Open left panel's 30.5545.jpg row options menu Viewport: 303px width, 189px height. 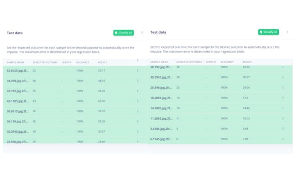pyautogui.click(x=138, y=131)
